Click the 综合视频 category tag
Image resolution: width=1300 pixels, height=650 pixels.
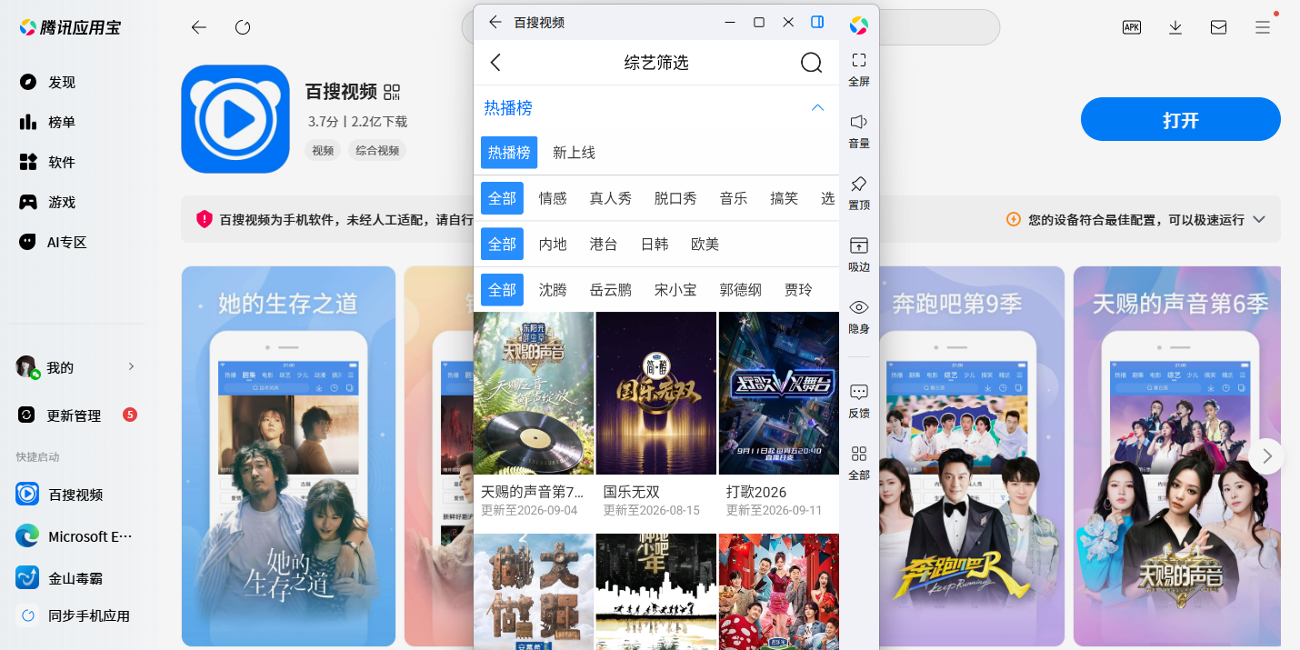point(377,151)
